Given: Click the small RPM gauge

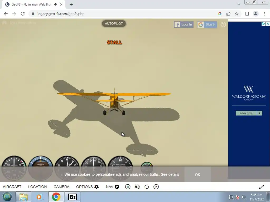Looking at the screenshot, I should point(147,168).
